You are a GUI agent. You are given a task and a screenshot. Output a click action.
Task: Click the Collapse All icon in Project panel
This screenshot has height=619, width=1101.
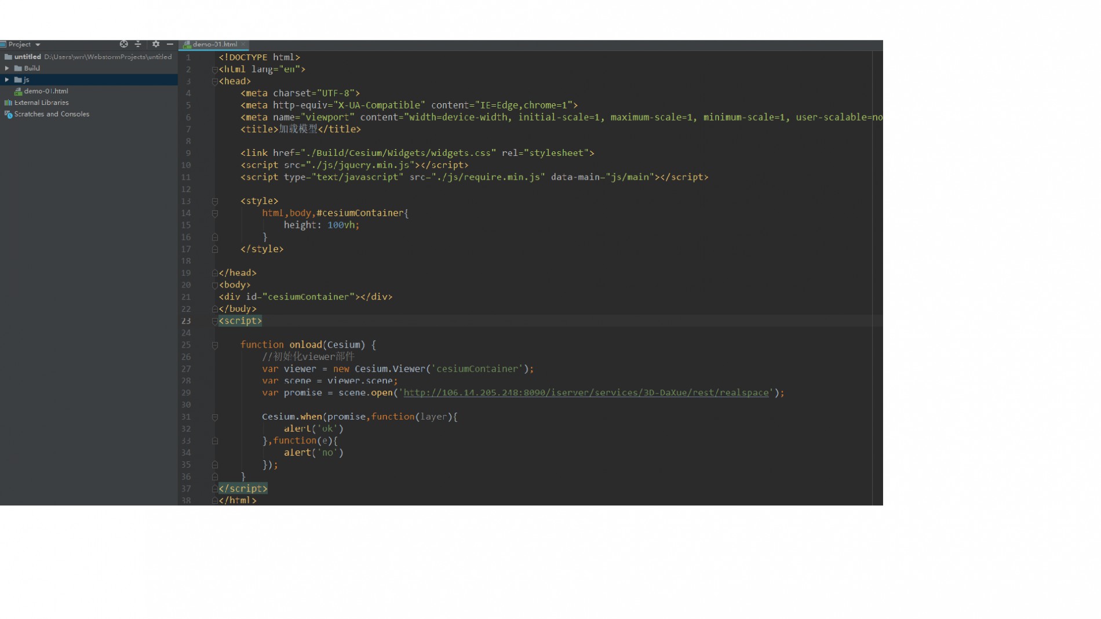tap(138, 44)
